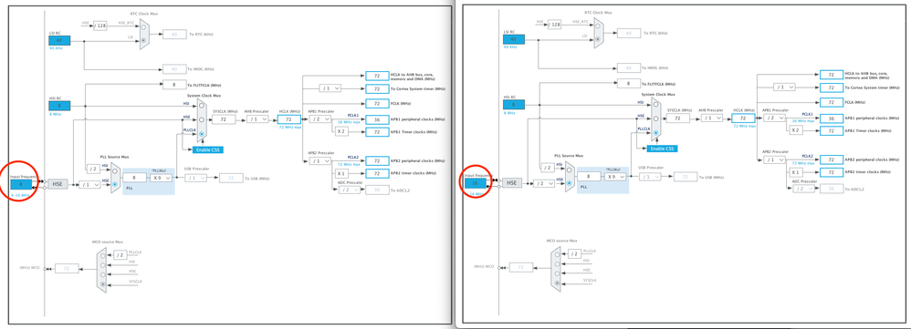Click Enable CSS button, left diagram

pyautogui.click(x=208, y=149)
